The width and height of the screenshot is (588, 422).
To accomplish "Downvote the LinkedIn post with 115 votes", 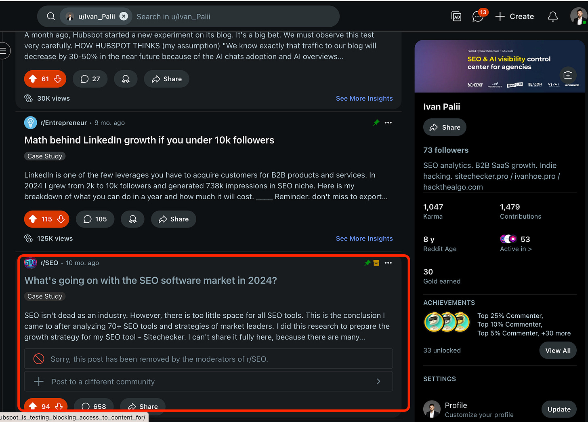I will coord(61,219).
